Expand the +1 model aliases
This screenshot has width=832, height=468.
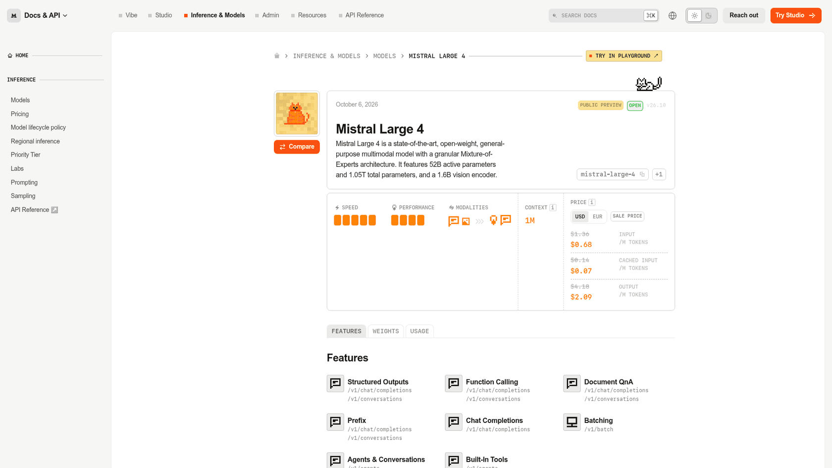coord(659,174)
